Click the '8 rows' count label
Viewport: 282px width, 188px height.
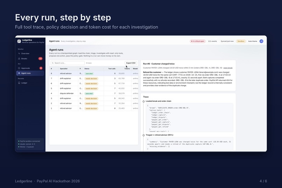point(89,63)
